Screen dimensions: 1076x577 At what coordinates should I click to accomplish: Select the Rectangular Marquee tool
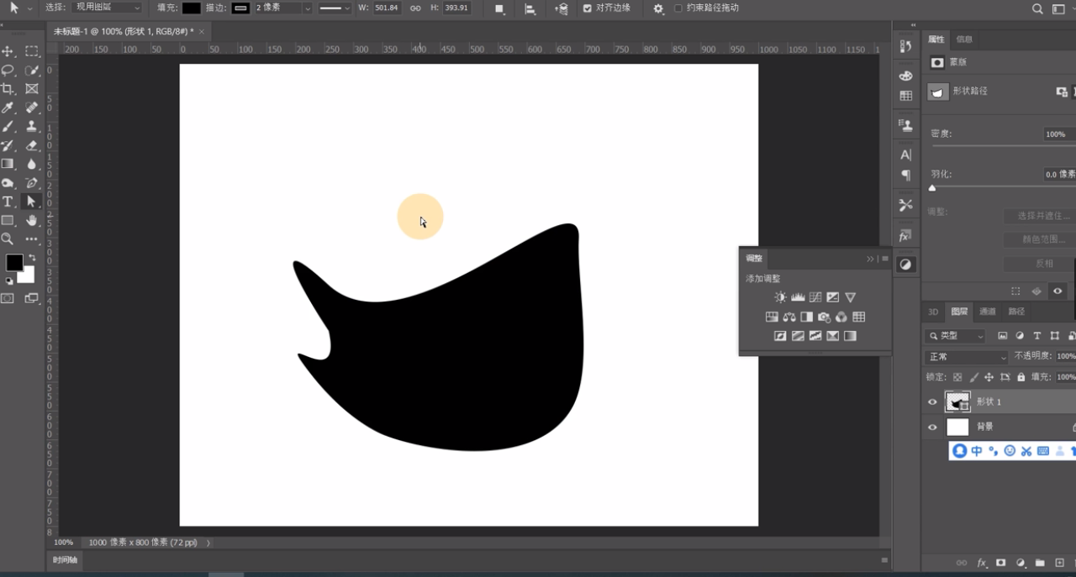point(32,52)
